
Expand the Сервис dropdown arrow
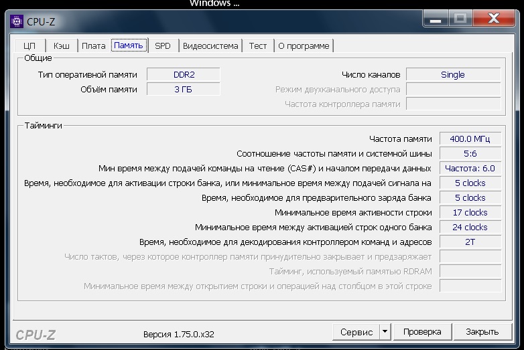385,332
